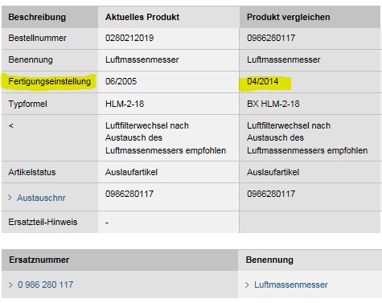The width and height of the screenshot is (382, 303).
Task: Click order number 0280212019
Action: 129,38
